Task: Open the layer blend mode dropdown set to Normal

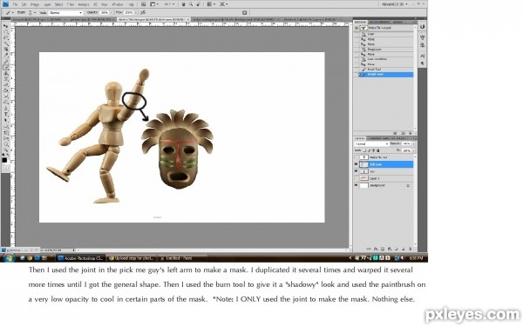Action: [x=371, y=143]
